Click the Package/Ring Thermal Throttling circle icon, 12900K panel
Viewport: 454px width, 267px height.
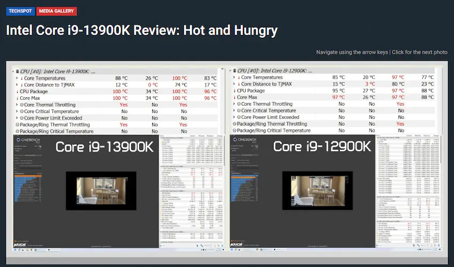pos(234,124)
